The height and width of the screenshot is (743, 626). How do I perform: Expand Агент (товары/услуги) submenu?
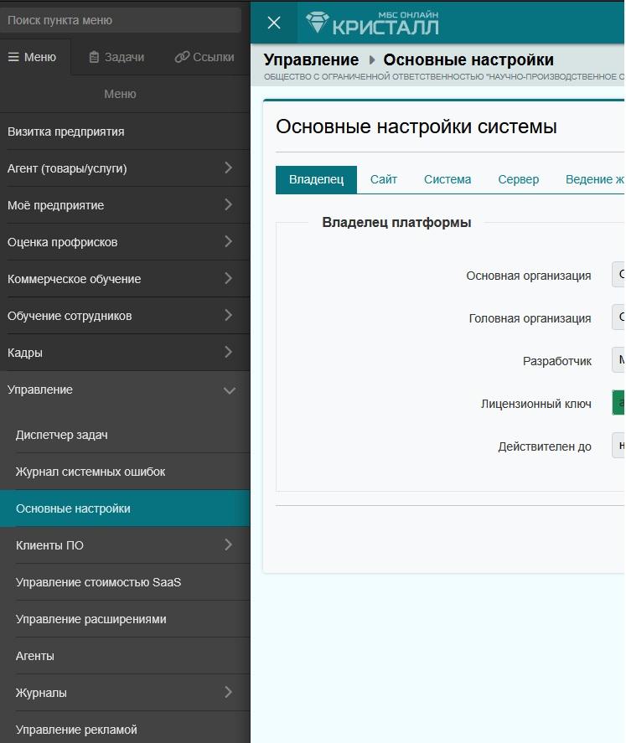228,168
